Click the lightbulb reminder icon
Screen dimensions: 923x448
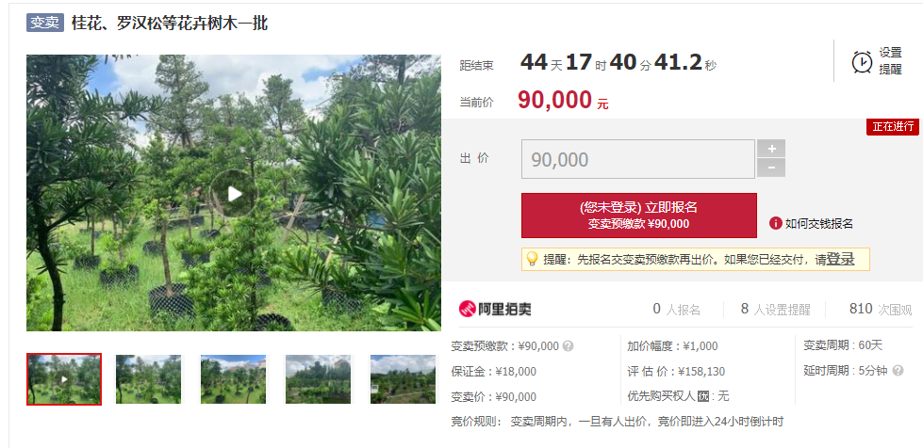(x=532, y=259)
